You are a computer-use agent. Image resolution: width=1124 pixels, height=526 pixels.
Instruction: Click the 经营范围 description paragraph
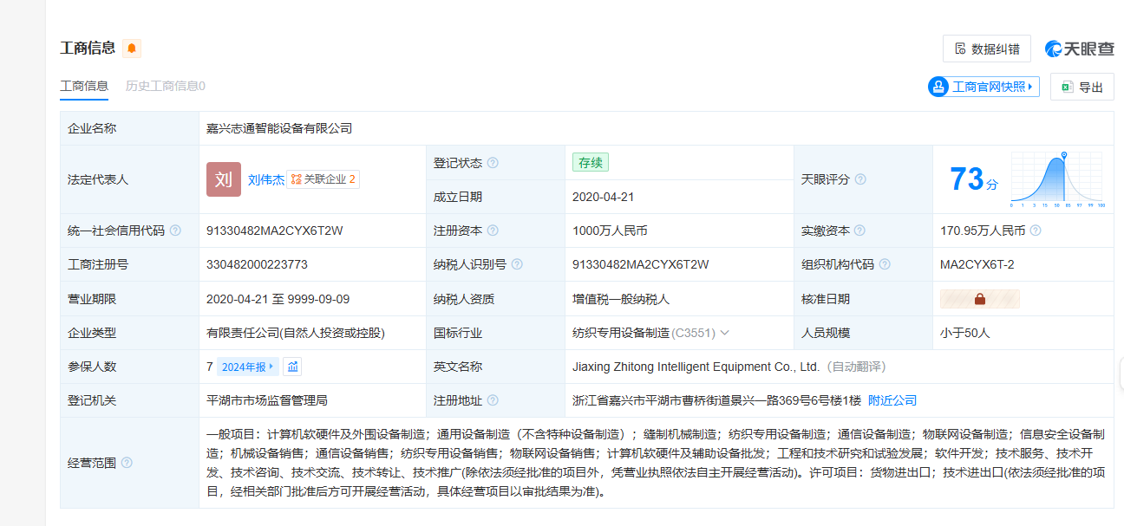656,463
